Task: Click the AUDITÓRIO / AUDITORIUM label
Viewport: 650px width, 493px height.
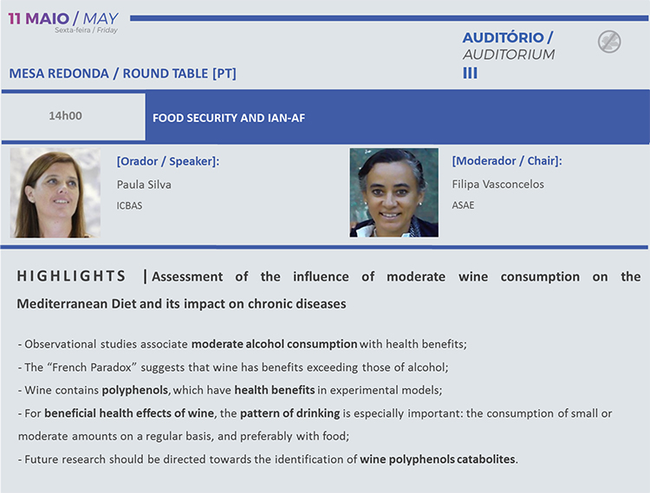Action: 509,46
